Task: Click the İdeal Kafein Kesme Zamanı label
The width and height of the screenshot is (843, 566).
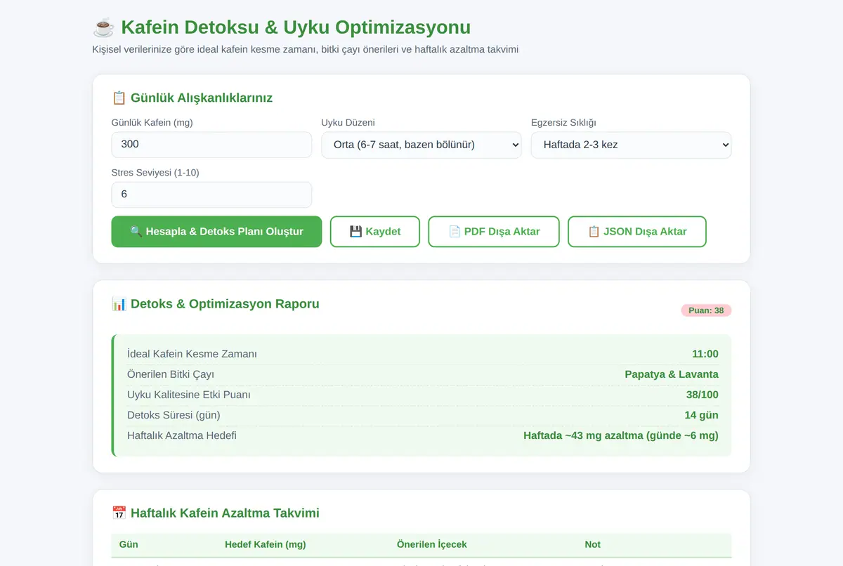Action: [192, 354]
